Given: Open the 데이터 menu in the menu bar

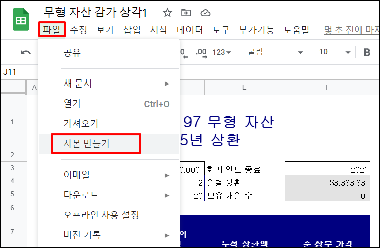Looking at the screenshot, I should tap(189, 30).
